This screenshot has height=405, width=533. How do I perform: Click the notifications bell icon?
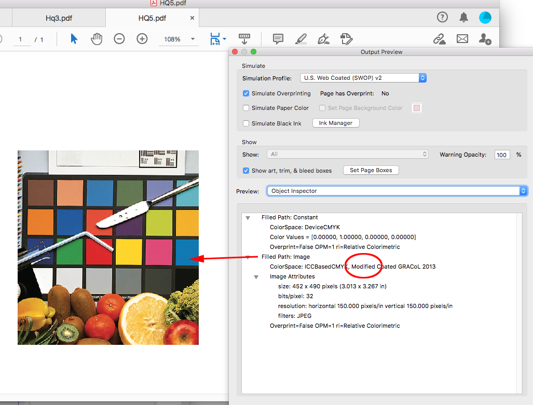tap(463, 17)
